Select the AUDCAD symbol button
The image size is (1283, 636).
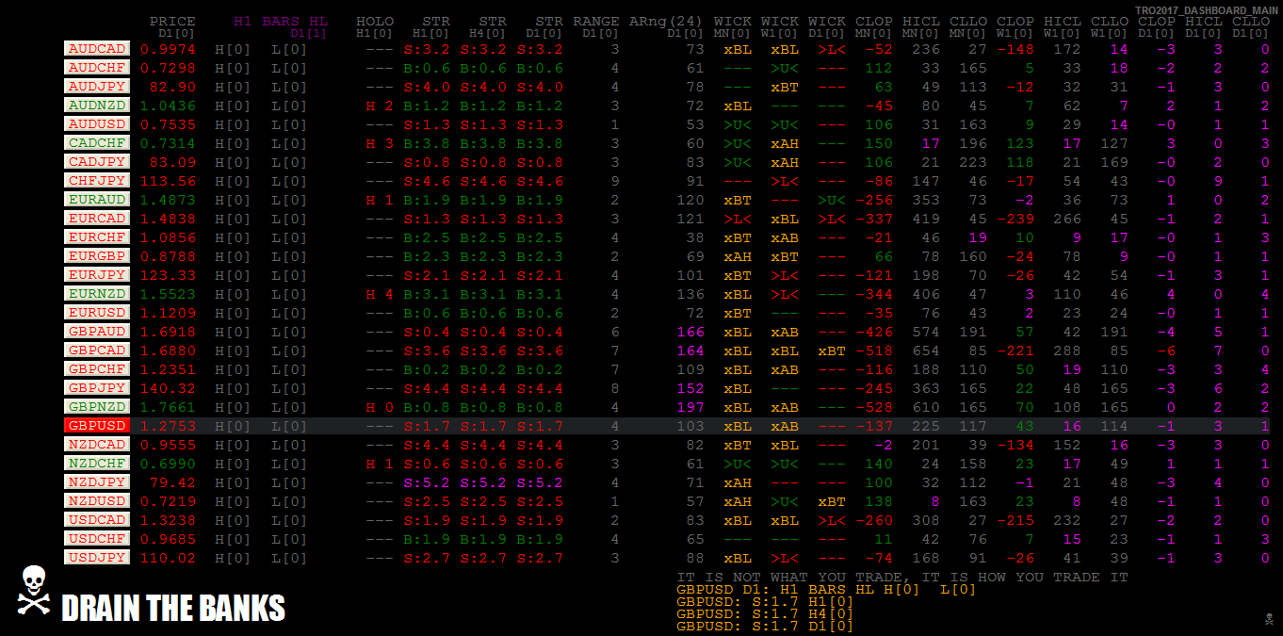point(97,48)
